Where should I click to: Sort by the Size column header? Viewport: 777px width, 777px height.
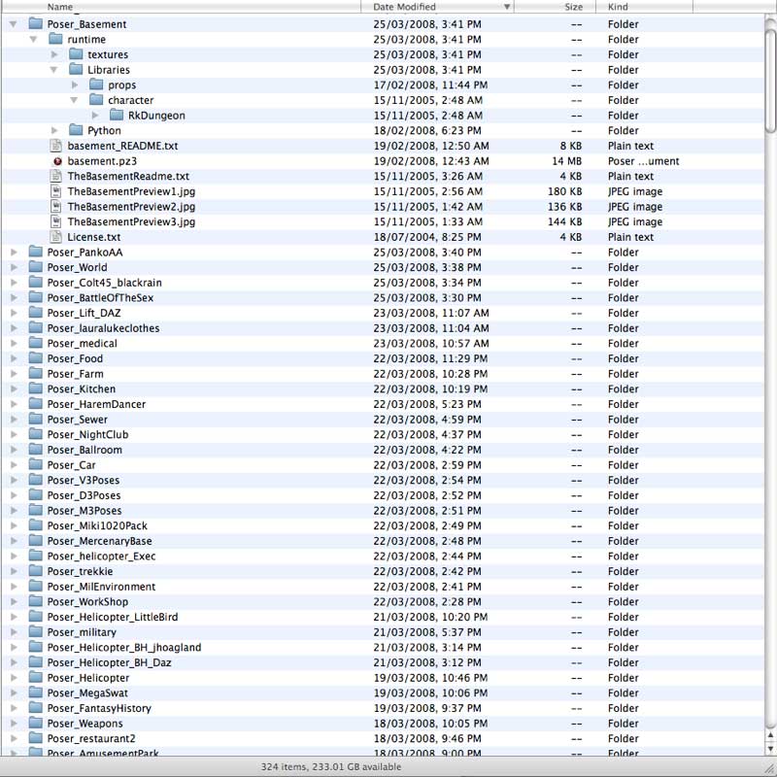point(555,7)
